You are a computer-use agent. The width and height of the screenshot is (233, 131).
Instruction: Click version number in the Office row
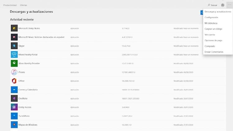pos(128,81)
